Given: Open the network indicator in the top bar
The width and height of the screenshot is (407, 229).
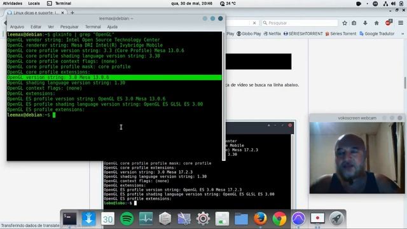Looking at the screenshot, I should pos(386,4).
